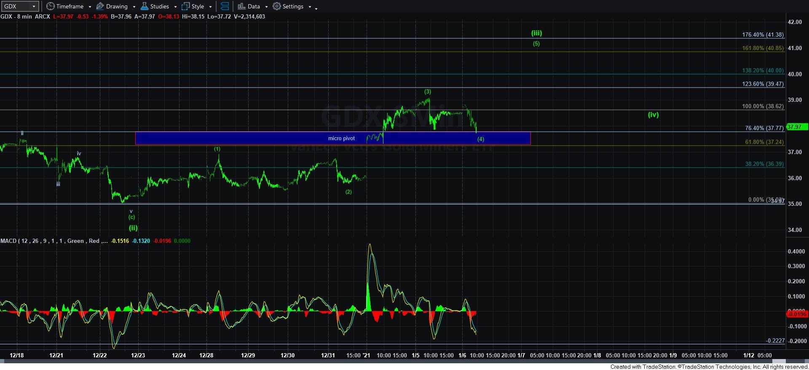Image resolution: width=809 pixels, height=370 pixels.
Task: Click the 1/6 date on time axis
Action: 462,356
